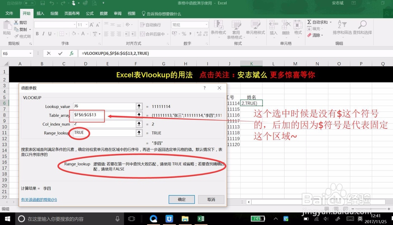Open the font name dropdown
Screen dimensions: 393x225
[74, 25]
